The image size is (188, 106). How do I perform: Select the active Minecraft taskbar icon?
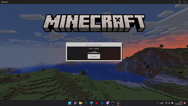point(118,103)
